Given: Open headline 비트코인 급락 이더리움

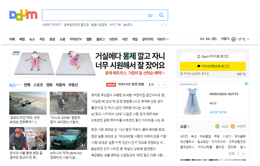Looking at the screenshot, I should pyautogui.click(x=127, y=120).
